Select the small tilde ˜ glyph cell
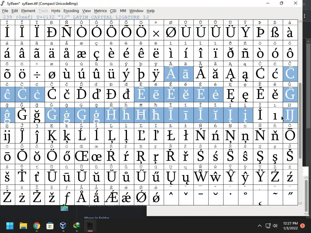 [x=275, y=197]
